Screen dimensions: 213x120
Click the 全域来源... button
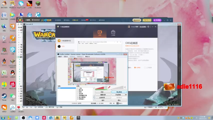(x=103, y=98)
